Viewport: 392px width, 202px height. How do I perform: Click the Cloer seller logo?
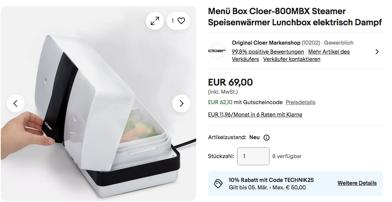click(217, 51)
